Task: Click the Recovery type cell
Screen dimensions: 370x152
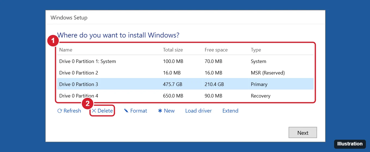Action: 261,96
